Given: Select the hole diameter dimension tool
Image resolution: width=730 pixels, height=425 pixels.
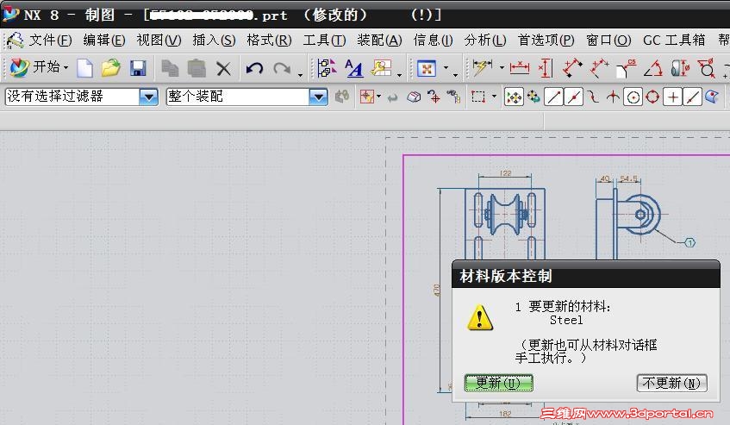Looking at the screenshot, I should (x=707, y=68).
